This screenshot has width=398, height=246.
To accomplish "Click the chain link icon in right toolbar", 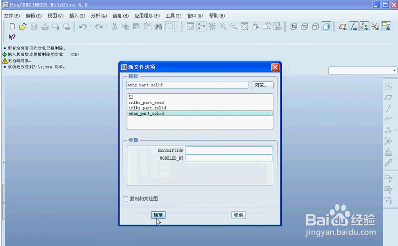I will coord(388,163).
